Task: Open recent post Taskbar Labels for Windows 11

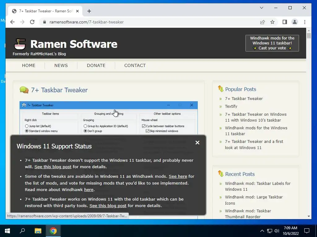Action: click(x=258, y=186)
